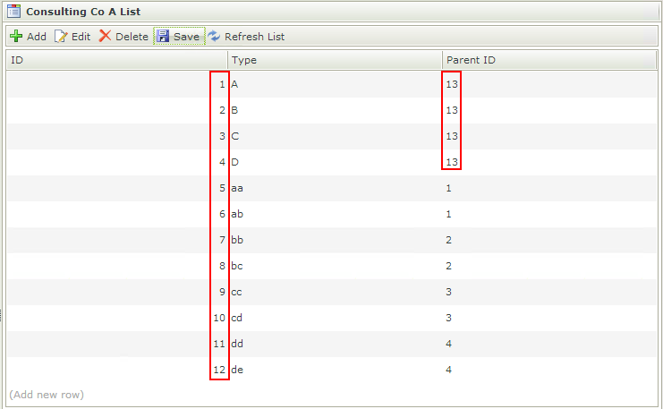Click Parent ID '1' in row aa

448,188
